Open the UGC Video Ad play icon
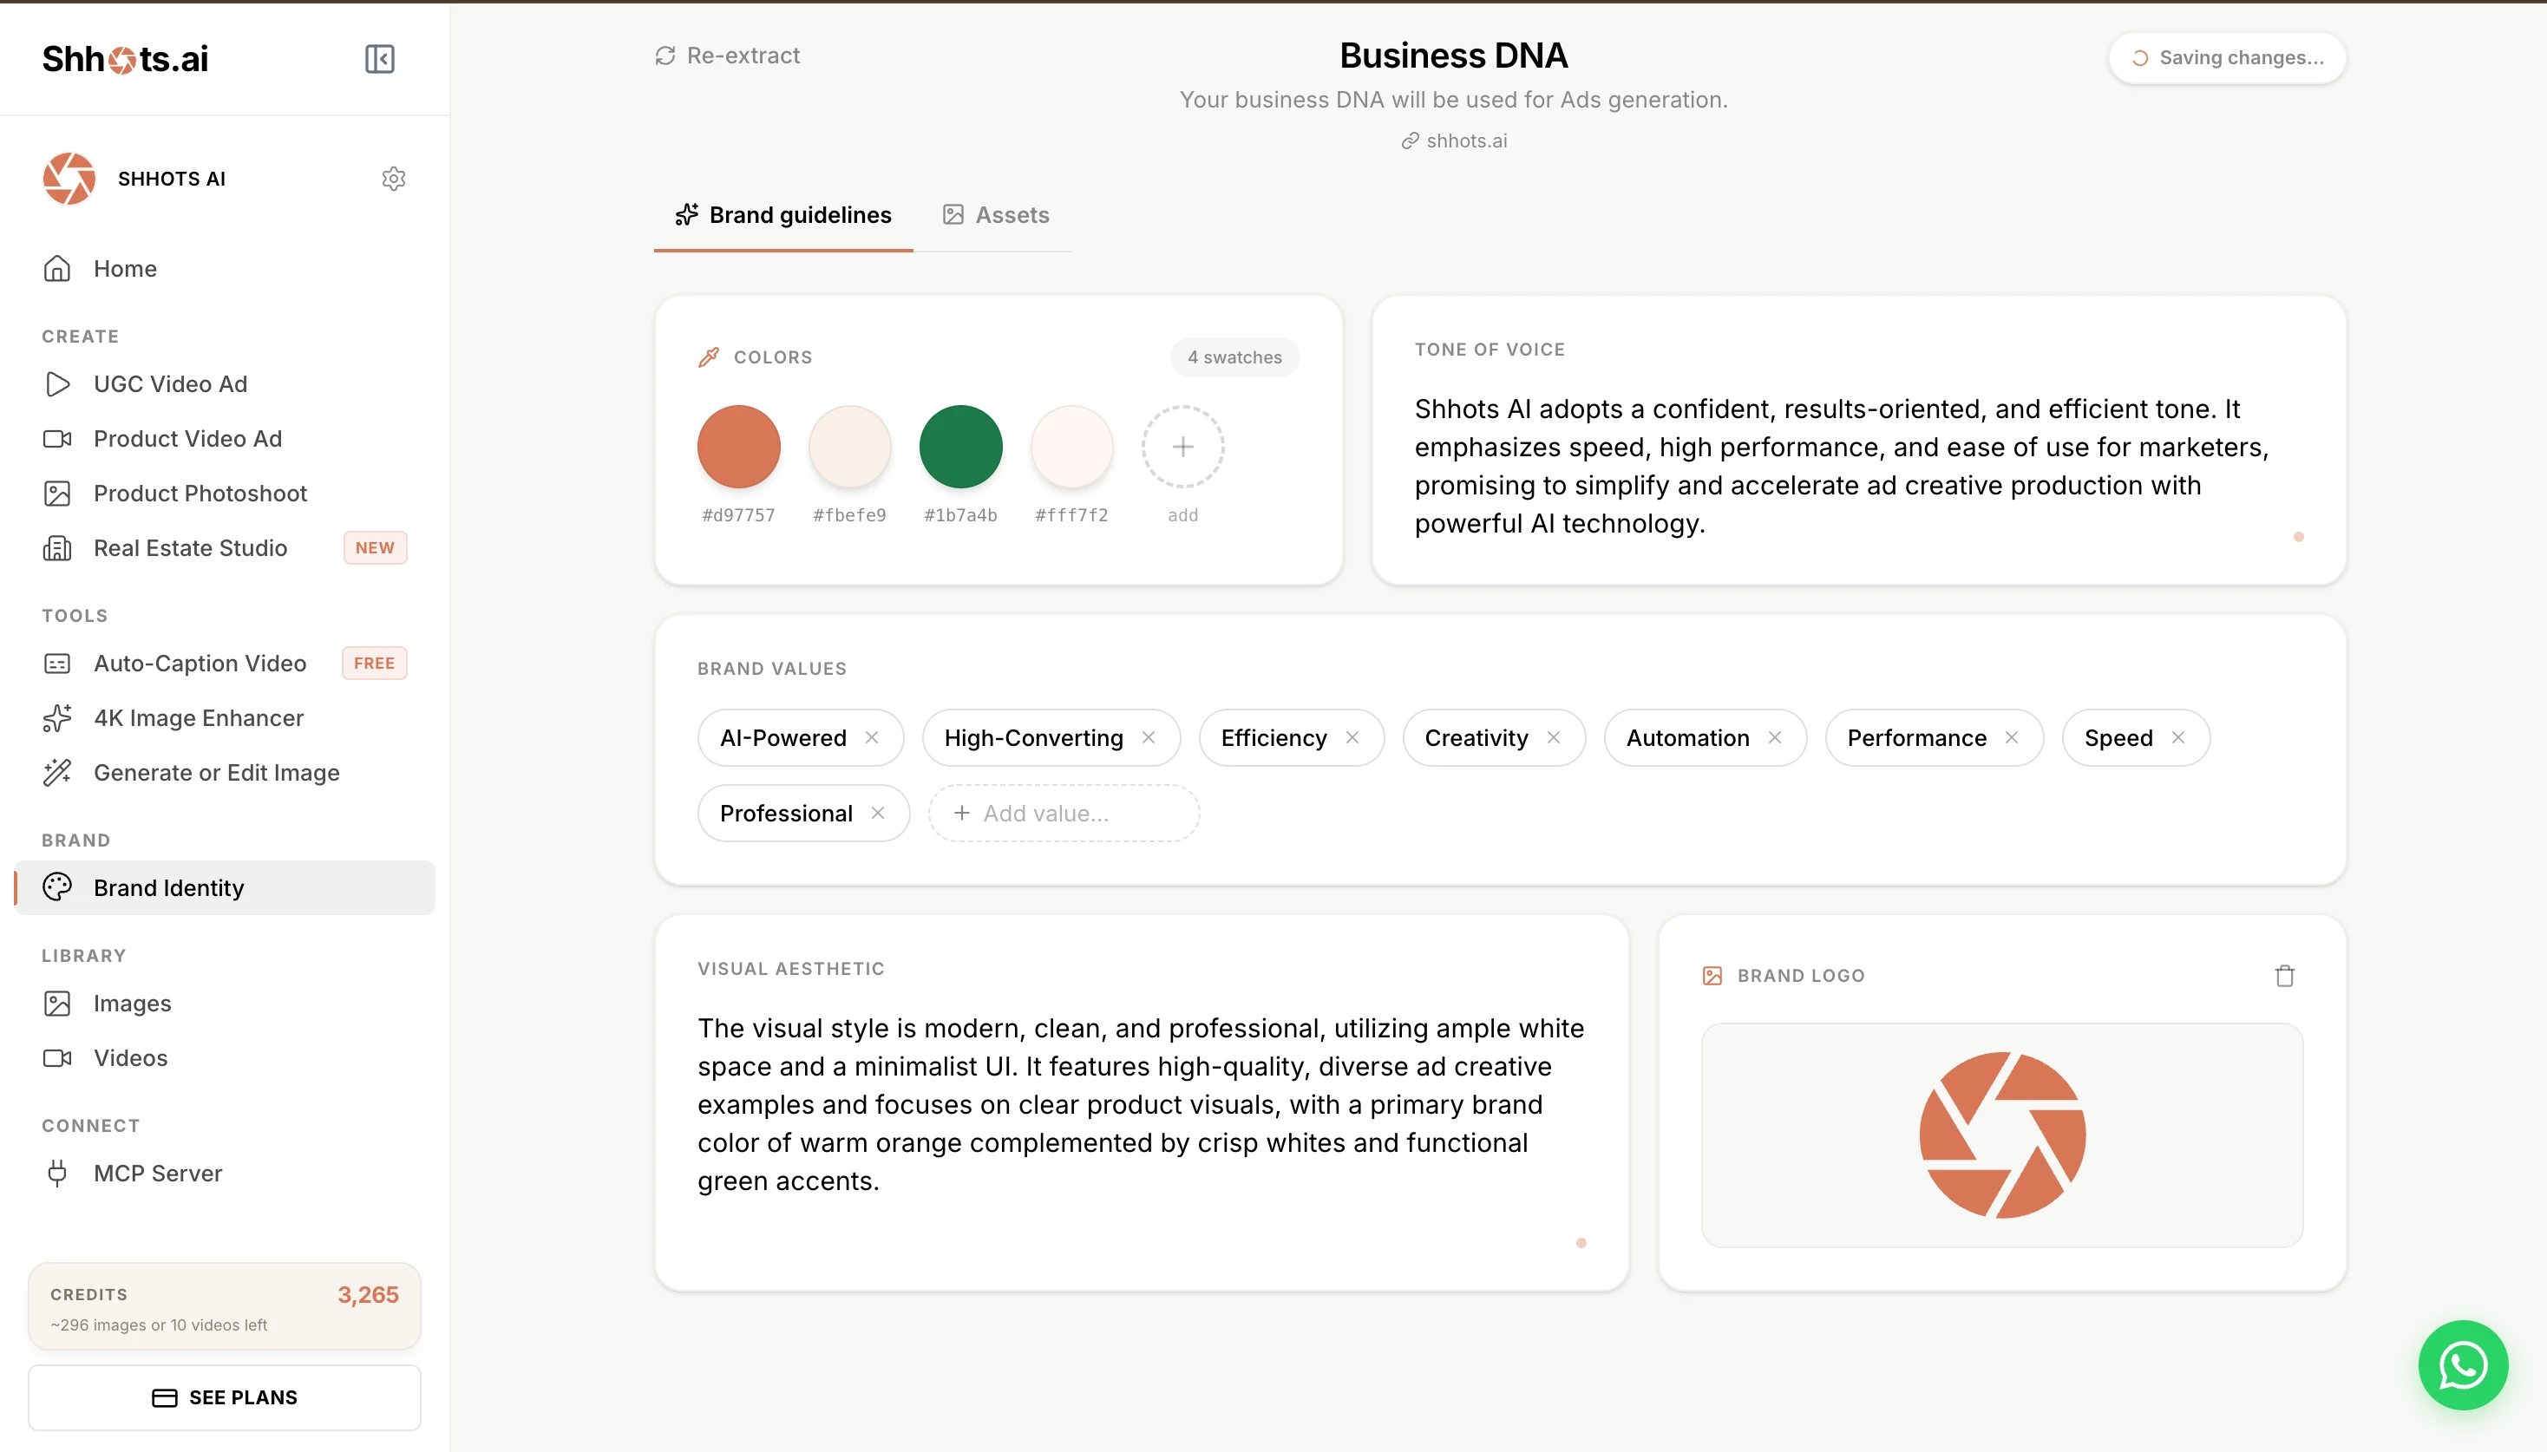The width and height of the screenshot is (2547, 1452). click(58, 384)
